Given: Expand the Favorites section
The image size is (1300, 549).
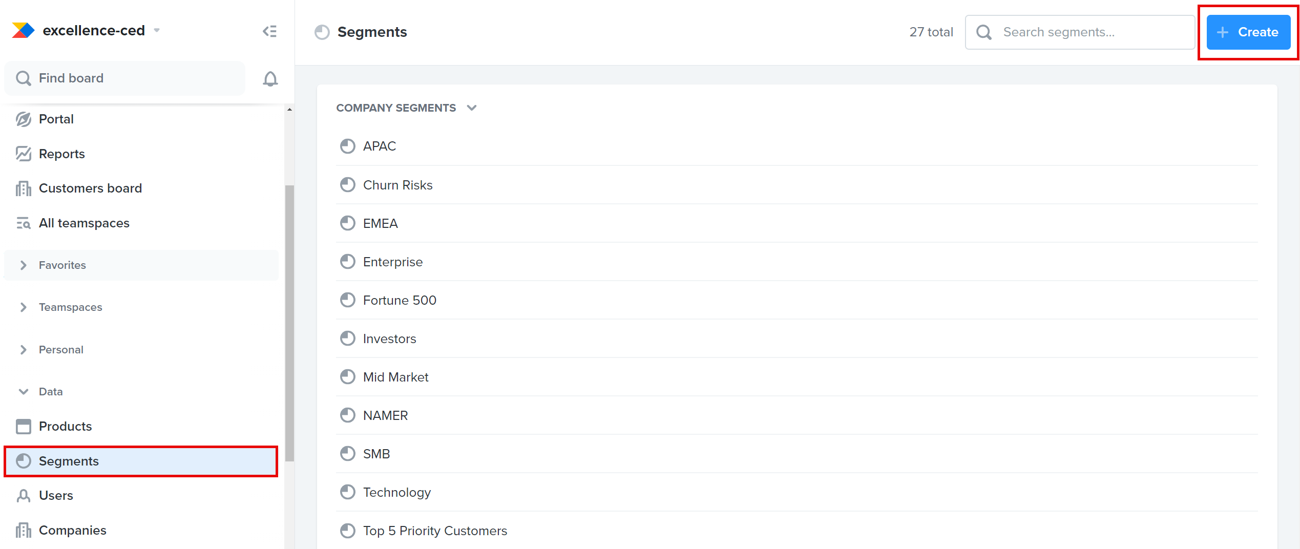Looking at the screenshot, I should [x=23, y=265].
